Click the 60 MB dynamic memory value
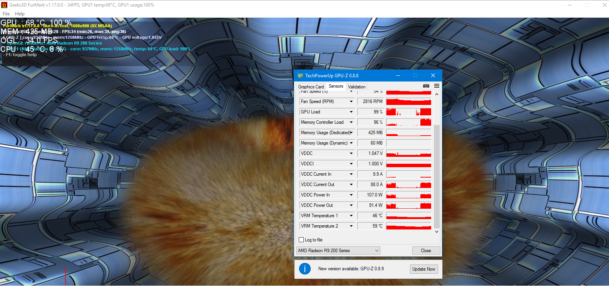The image size is (609, 286). coord(371,143)
